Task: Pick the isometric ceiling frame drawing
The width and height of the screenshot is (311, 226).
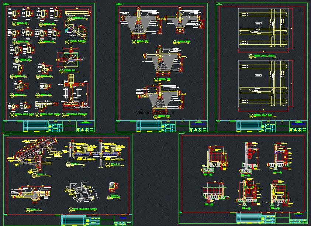Action: (x=81, y=192)
